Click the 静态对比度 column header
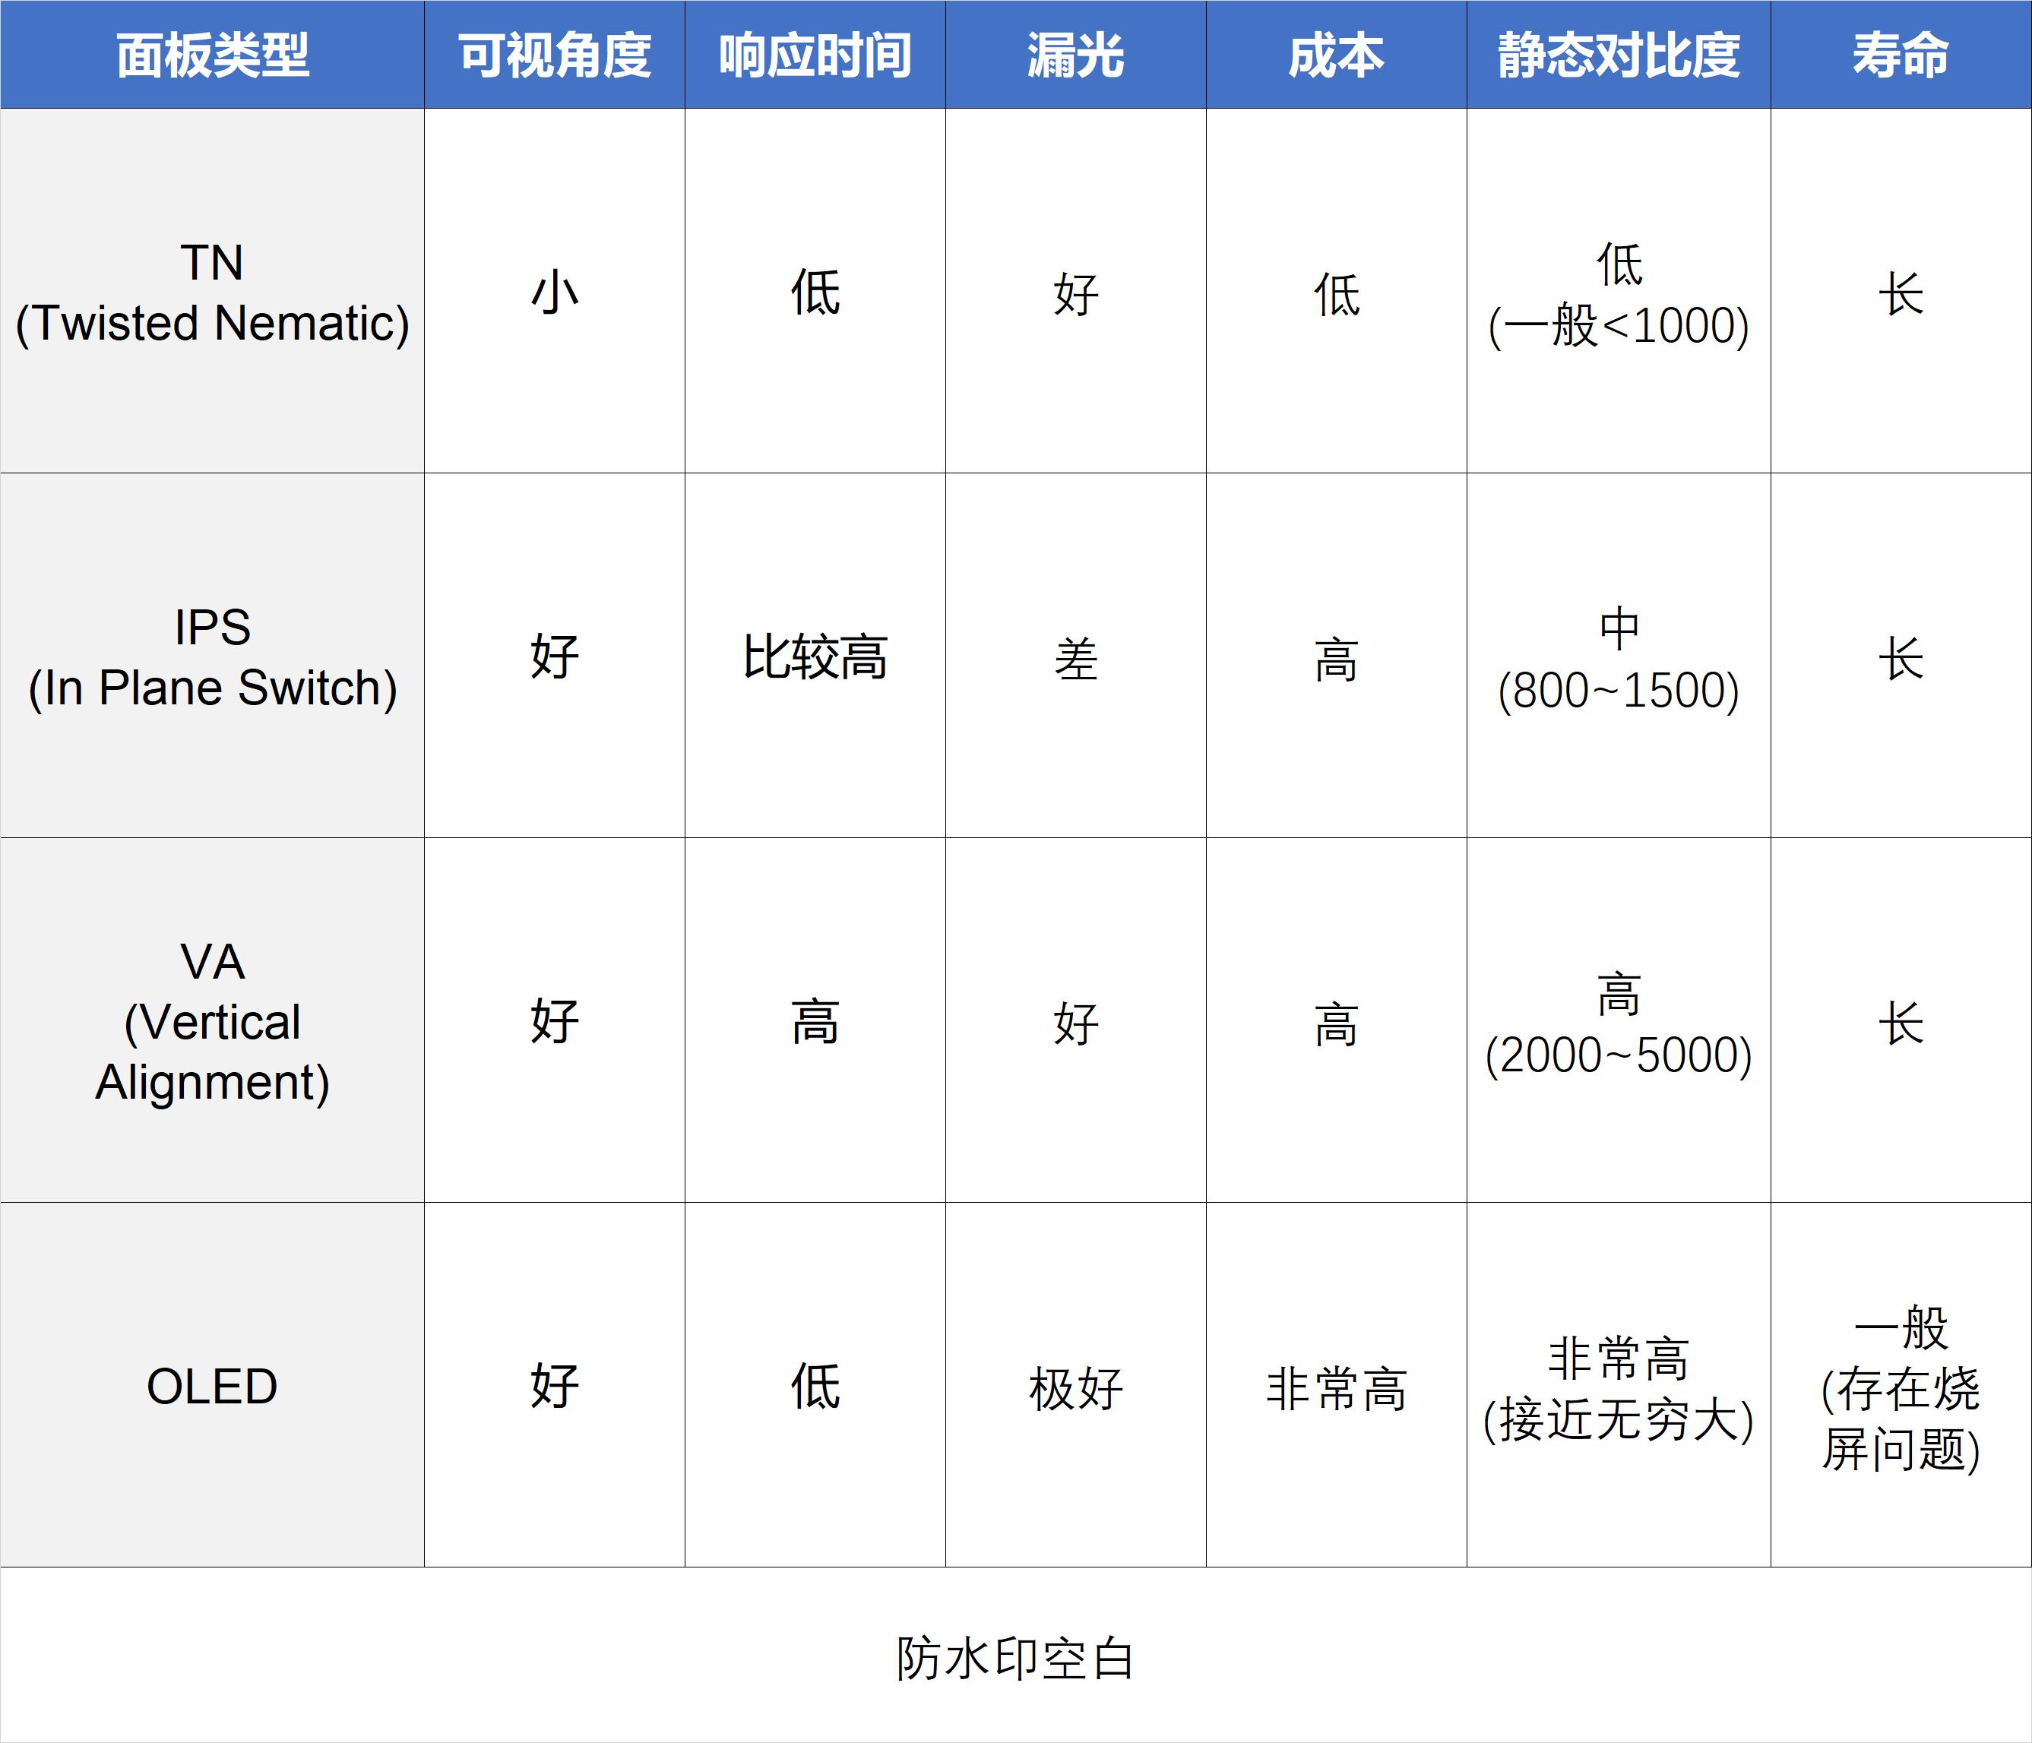 point(1616,54)
